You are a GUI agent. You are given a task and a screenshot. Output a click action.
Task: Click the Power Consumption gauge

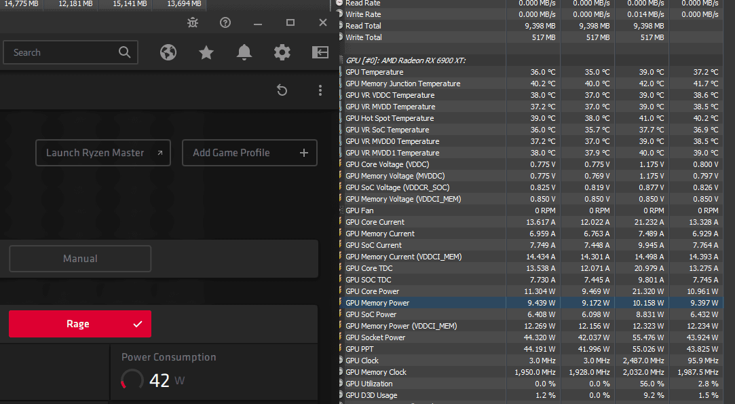click(132, 380)
